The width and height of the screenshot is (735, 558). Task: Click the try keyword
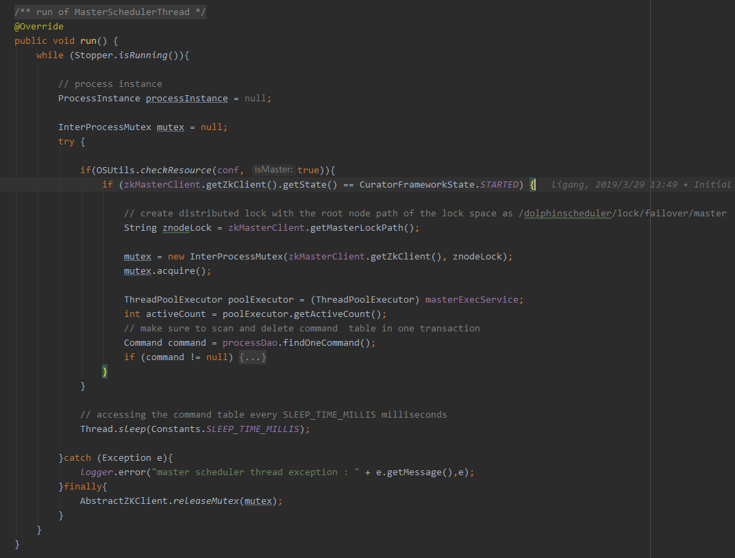click(66, 142)
